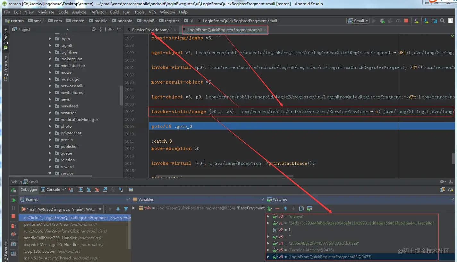Open the VCS menu
The height and width of the screenshot is (262, 457).
tap(152, 12)
